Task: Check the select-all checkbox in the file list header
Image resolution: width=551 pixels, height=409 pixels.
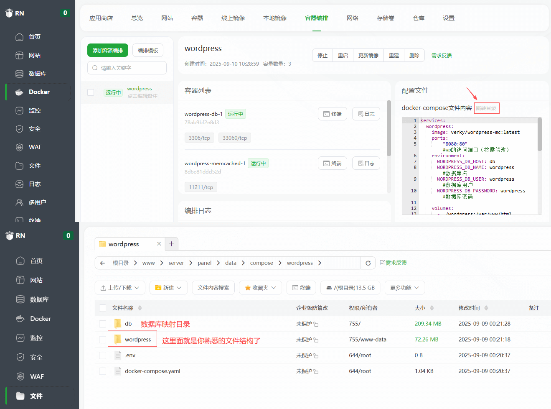Action: (x=102, y=308)
